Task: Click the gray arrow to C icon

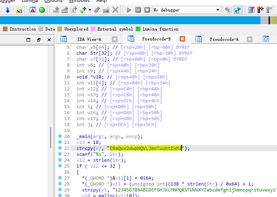Action: pos(228,10)
